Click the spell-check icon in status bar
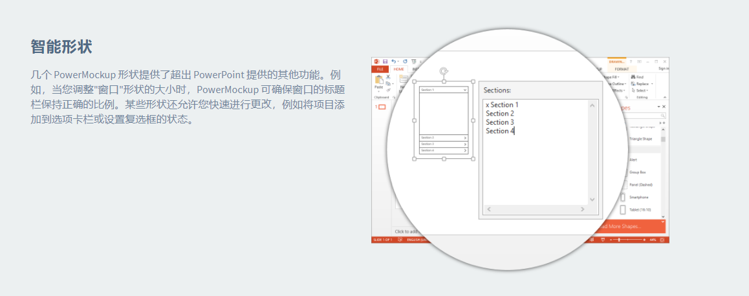 click(400, 240)
